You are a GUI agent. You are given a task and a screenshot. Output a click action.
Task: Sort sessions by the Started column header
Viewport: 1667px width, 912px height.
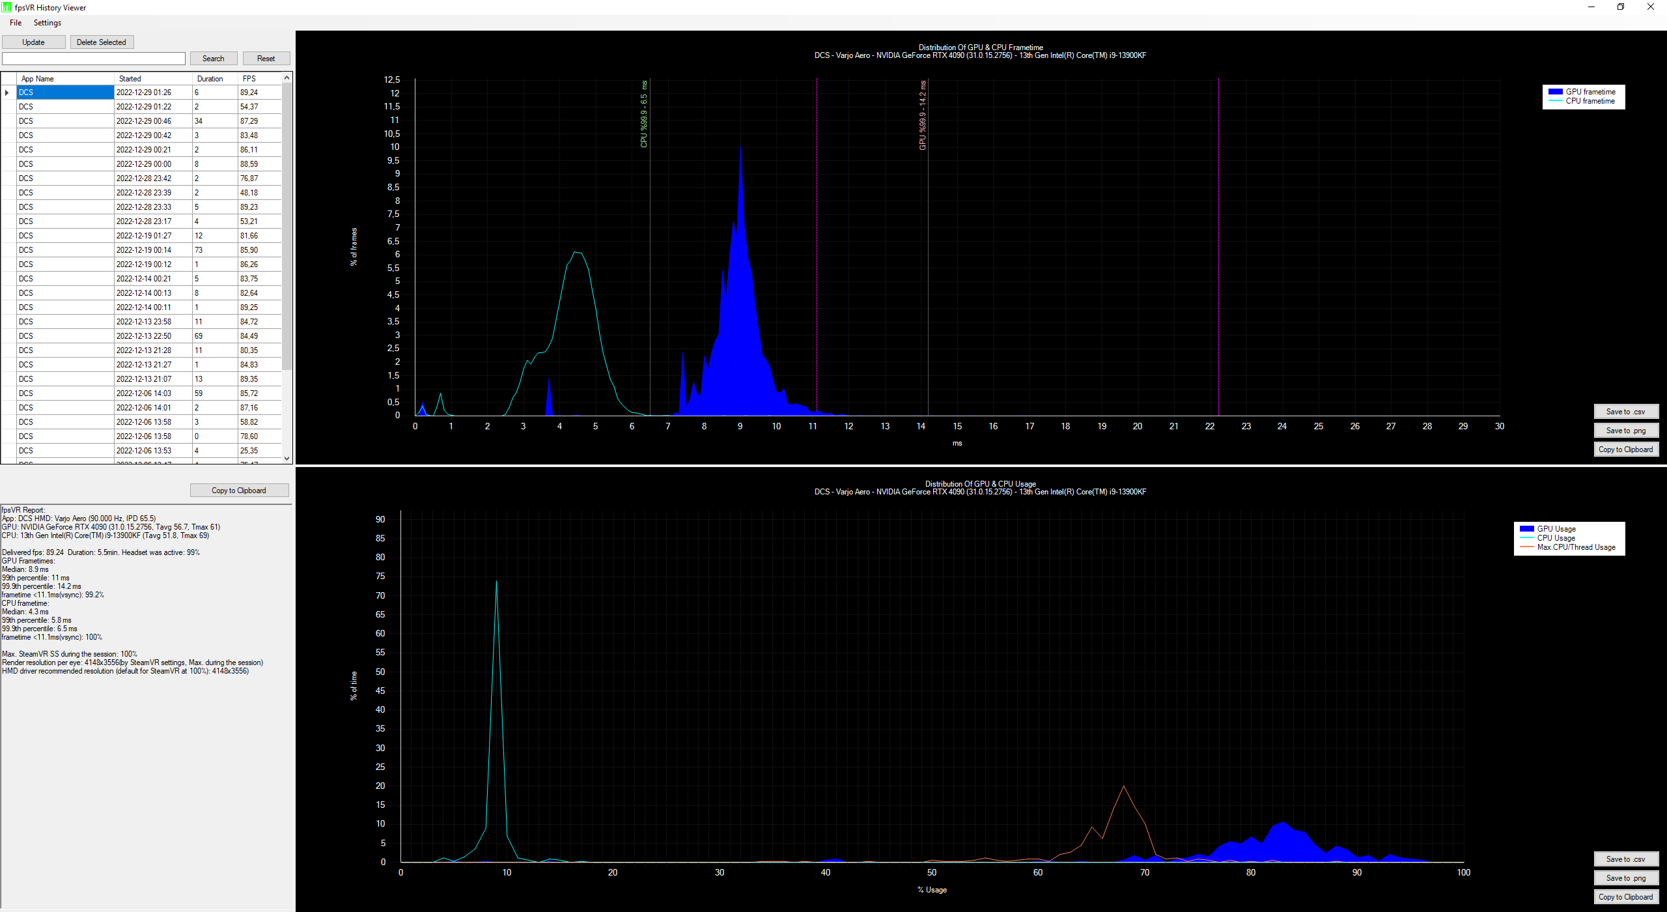click(154, 79)
